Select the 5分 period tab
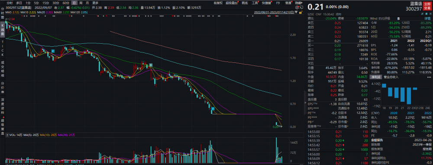The width and height of the screenshot is (433, 165). tap(36, 3)
